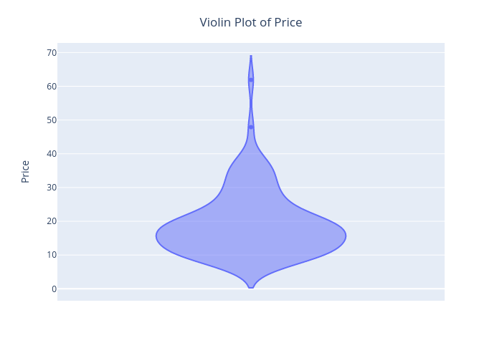The height and width of the screenshot is (358, 502).
Task: Click the top tip of the violin
Action: coord(251,56)
